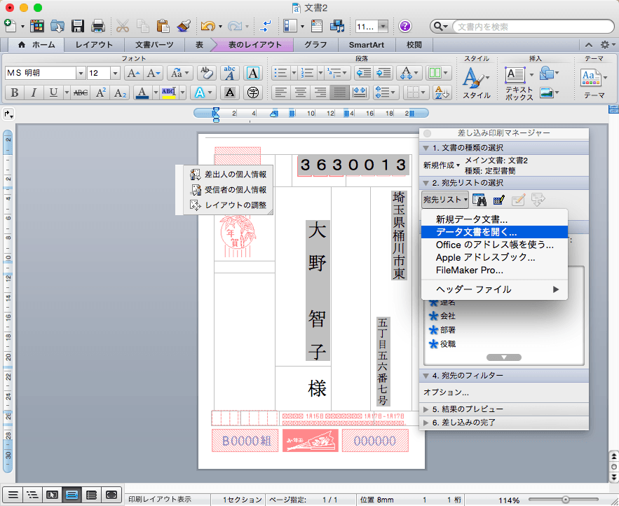
Task: Open the font name dropdown
Action: 81,73
